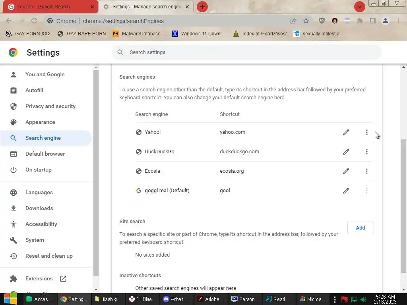Screen dimensions: 407x305
Task: Switch to the Micros... taskbar item
Action: [x=313, y=299]
